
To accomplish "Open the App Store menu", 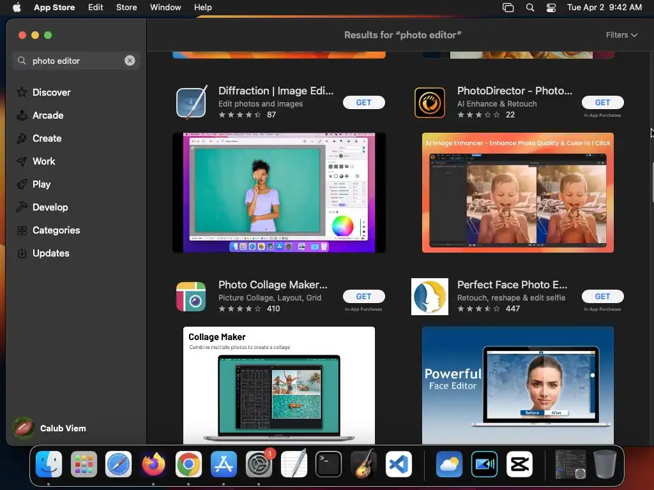I will [x=54, y=7].
